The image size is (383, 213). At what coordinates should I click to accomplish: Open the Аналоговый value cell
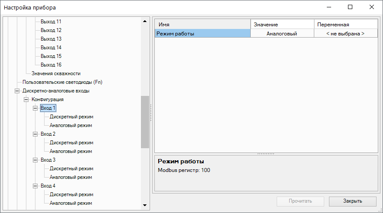[x=282, y=34]
